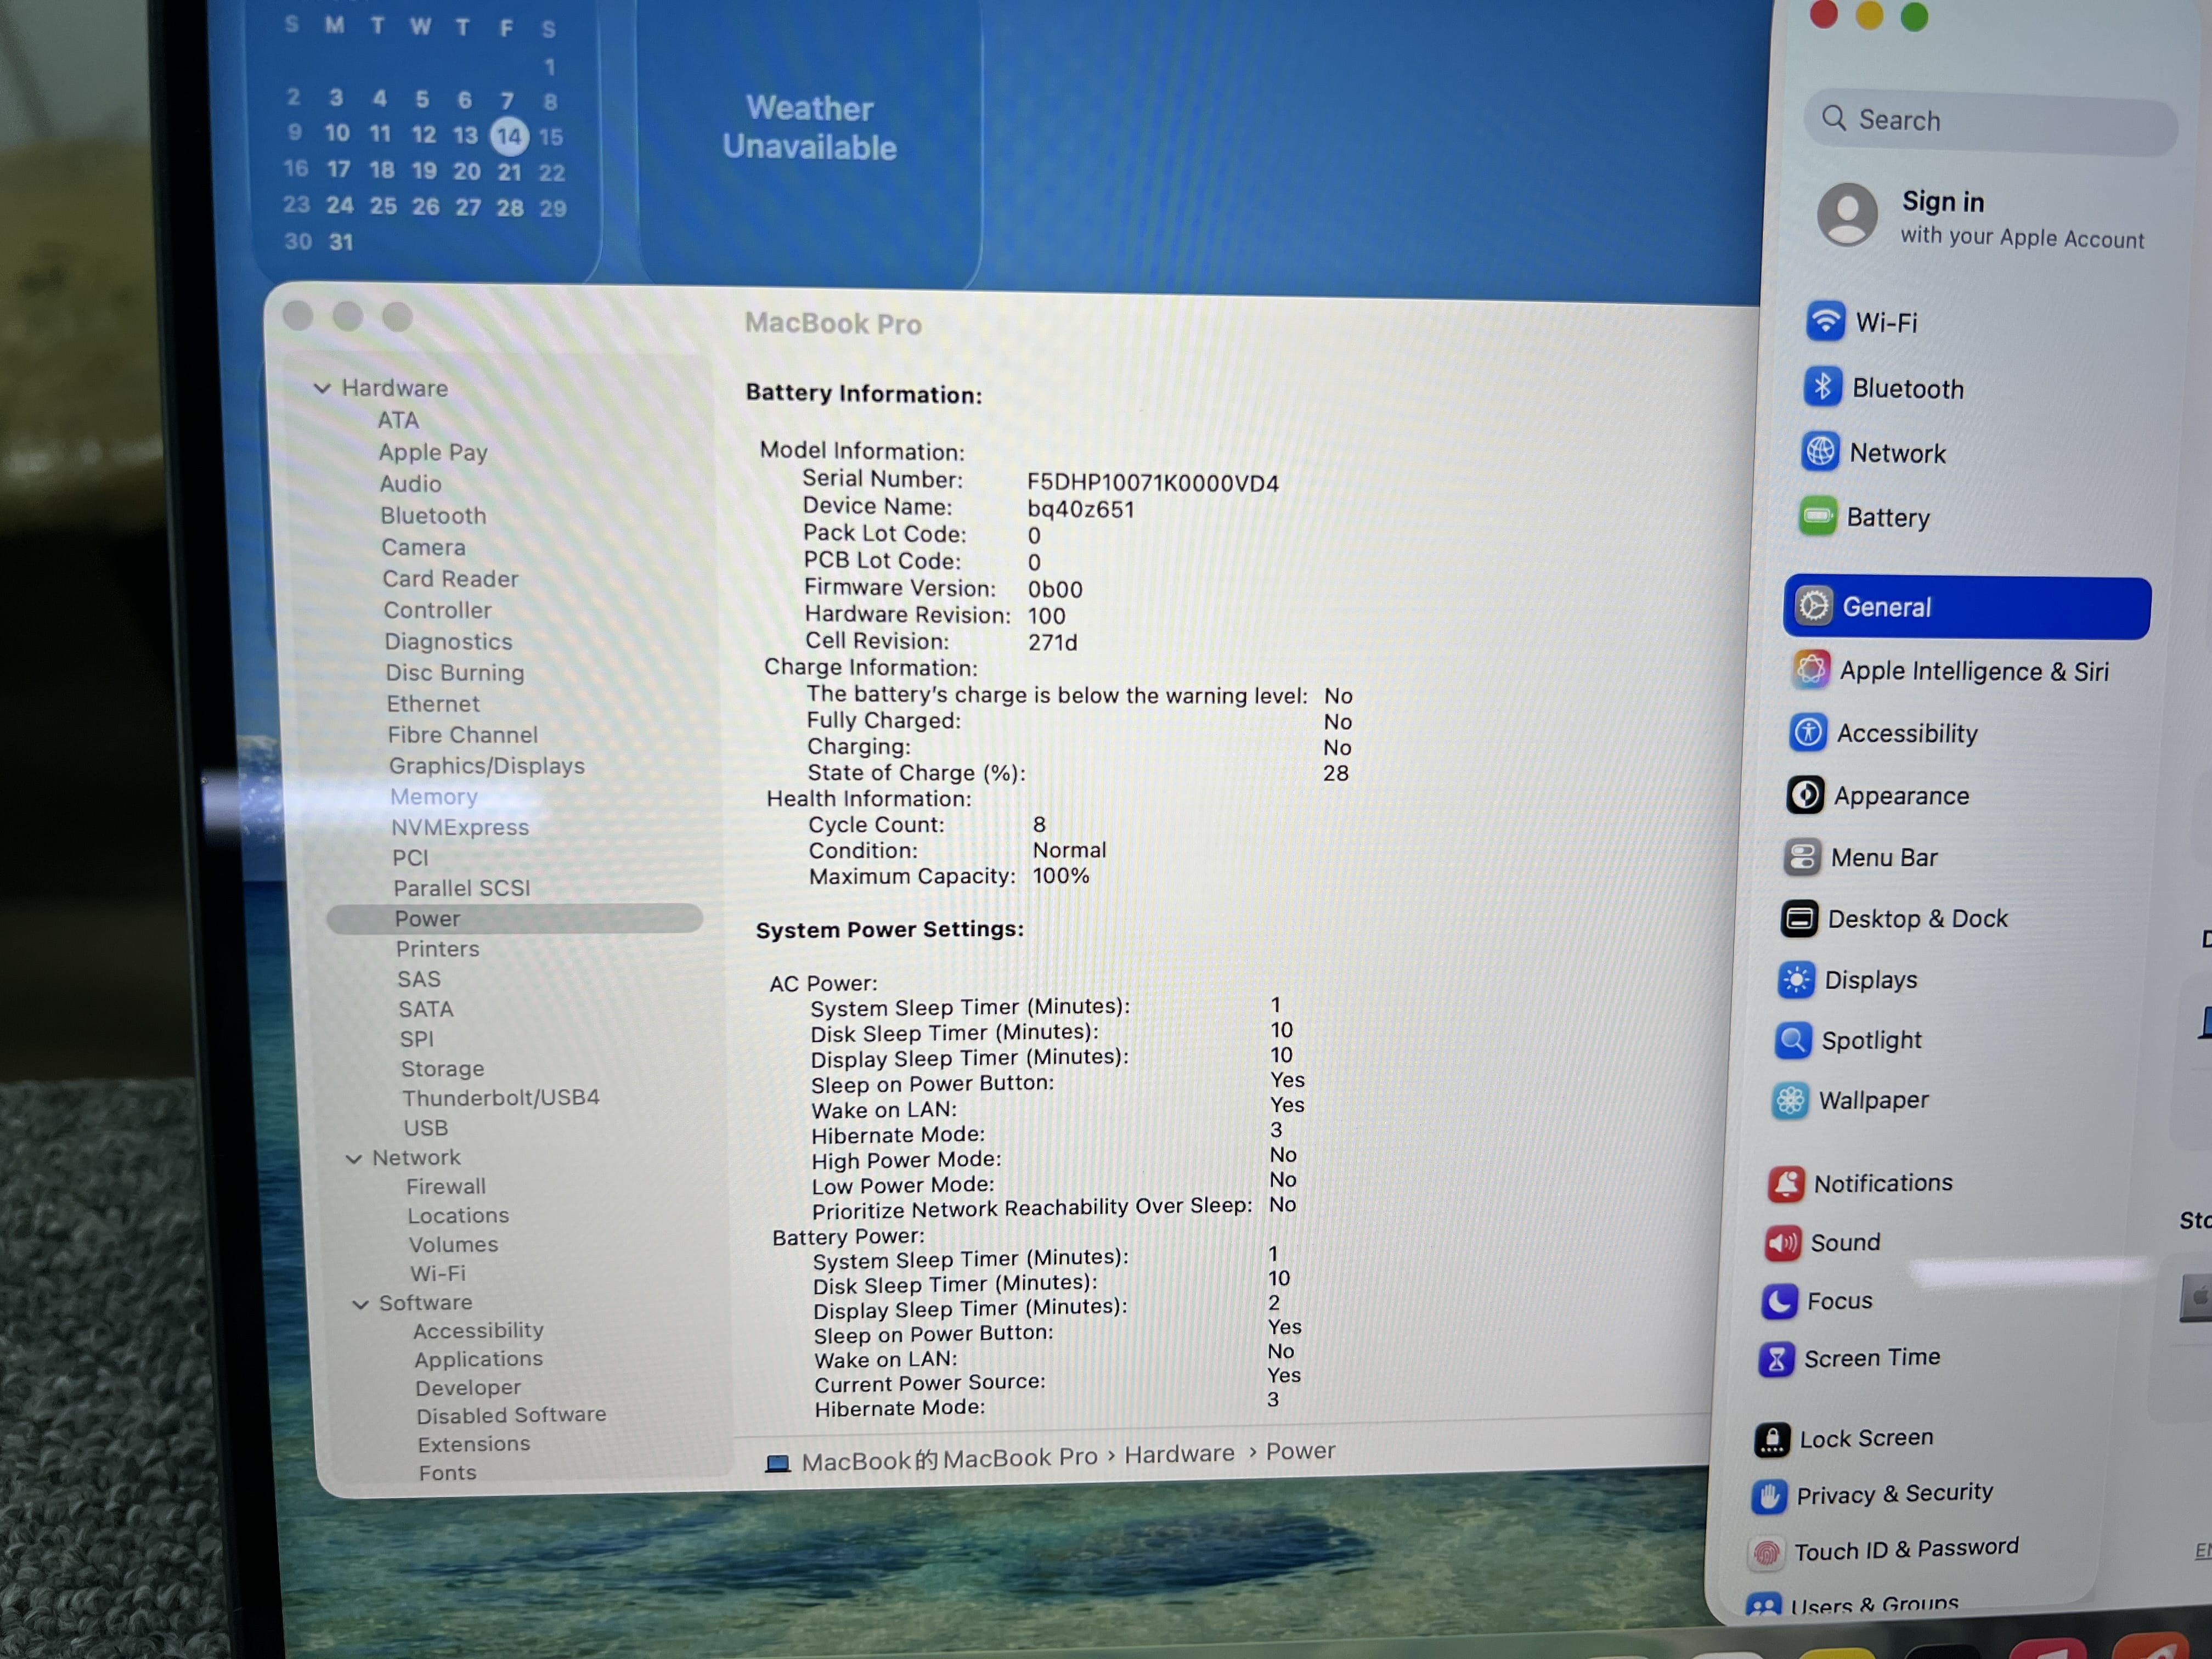Select Graphics/Displays in Hardware list
This screenshot has width=2212, height=1659.
point(486,765)
